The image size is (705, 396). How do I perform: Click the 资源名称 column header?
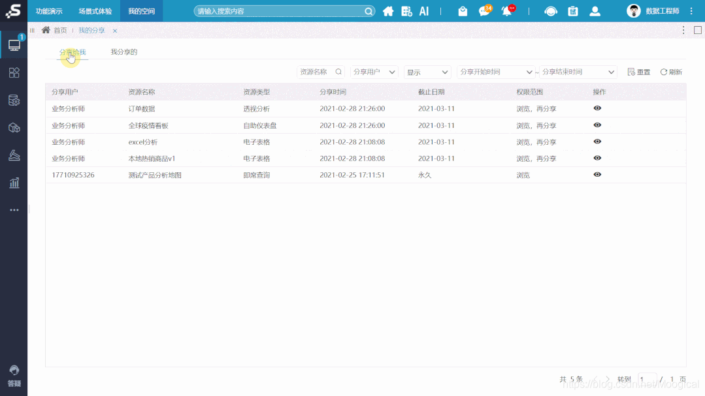(142, 92)
